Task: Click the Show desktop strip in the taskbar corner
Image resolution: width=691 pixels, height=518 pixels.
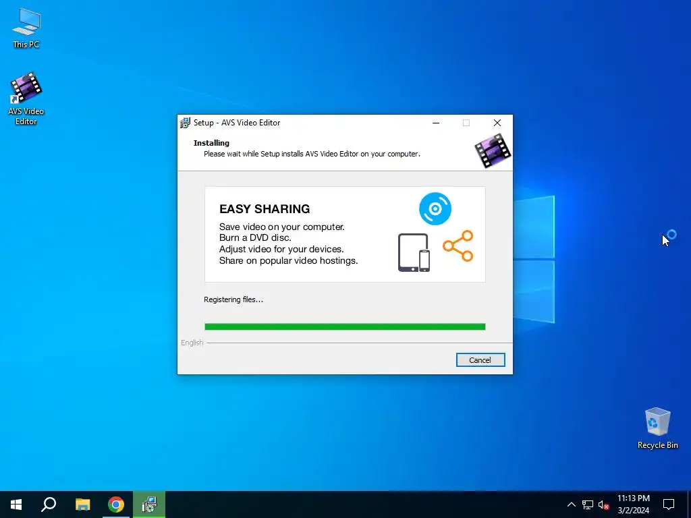Action: [689, 505]
